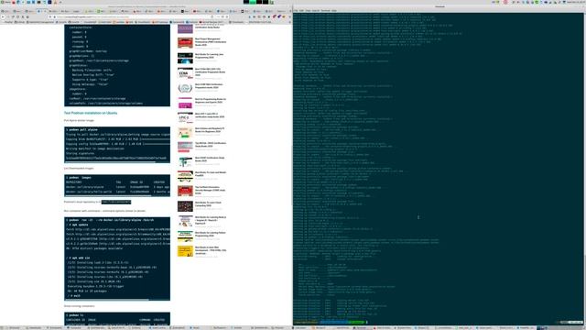Click the Go Programming Books thumbnail
Image resolution: width=586 pixels, height=330 pixels.
coord(185,103)
